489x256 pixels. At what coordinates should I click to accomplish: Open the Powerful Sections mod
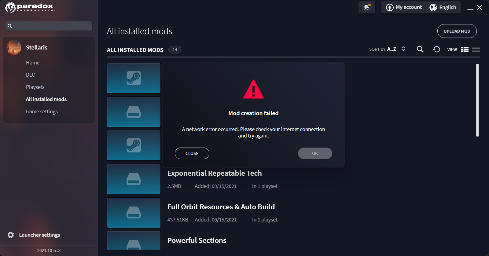pos(197,240)
